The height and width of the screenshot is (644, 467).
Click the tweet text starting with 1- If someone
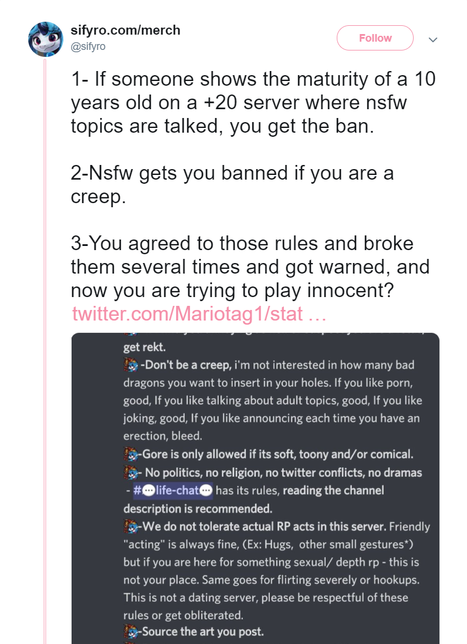pos(253,102)
